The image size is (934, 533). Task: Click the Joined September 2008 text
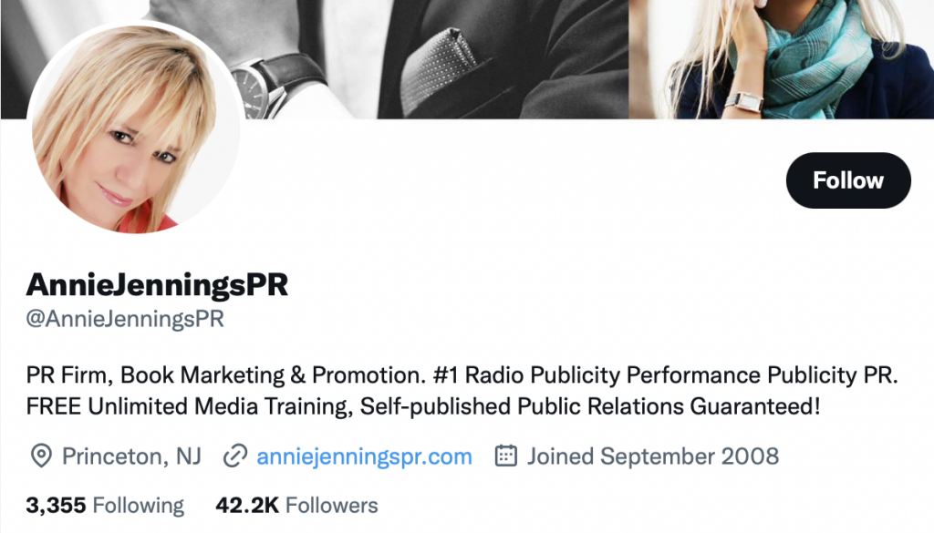pyautogui.click(x=653, y=456)
